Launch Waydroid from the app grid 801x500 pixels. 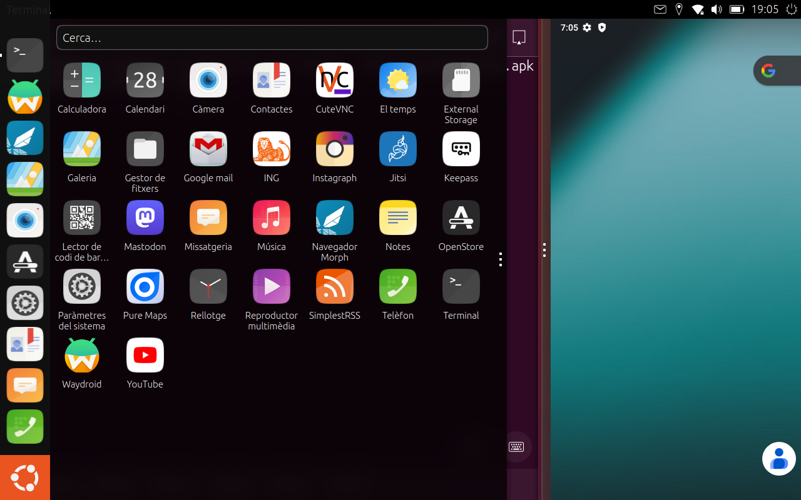click(x=82, y=355)
